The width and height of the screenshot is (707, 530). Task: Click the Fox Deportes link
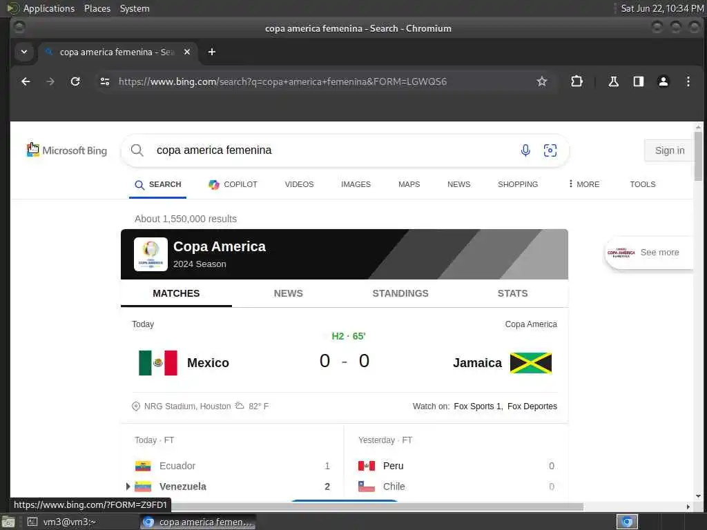click(x=532, y=406)
